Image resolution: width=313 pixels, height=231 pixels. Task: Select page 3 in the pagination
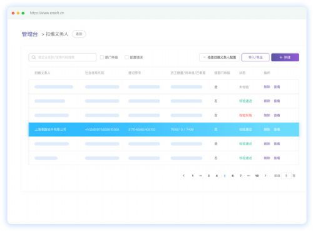pyautogui.click(x=208, y=176)
